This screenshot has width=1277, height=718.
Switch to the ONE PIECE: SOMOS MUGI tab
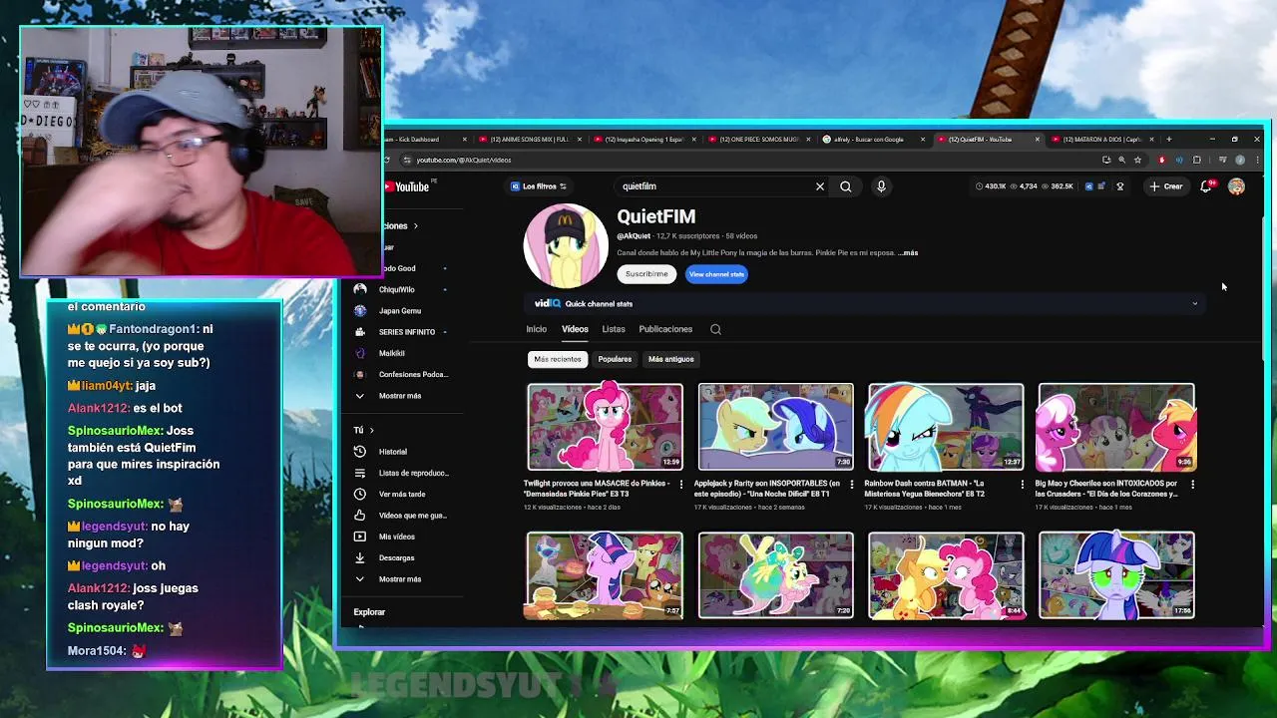tap(758, 140)
